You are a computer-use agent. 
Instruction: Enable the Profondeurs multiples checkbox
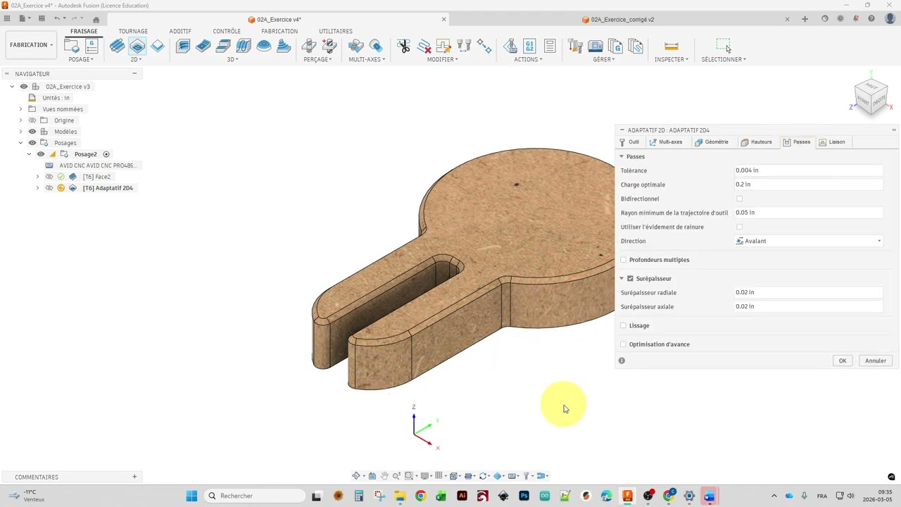[x=623, y=260]
